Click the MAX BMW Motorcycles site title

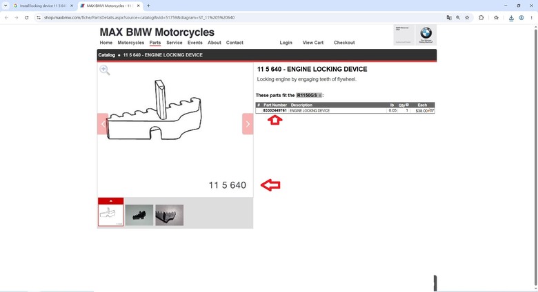[157, 32]
